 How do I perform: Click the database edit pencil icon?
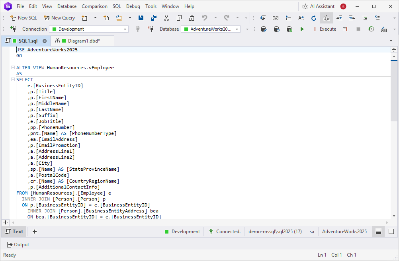point(264,29)
